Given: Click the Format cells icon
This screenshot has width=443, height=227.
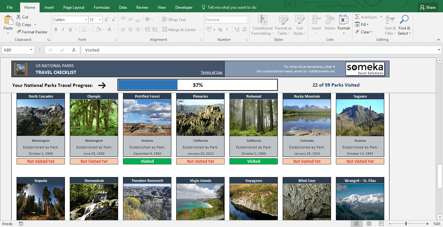Looking at the screenshot, I should (343, 20).
